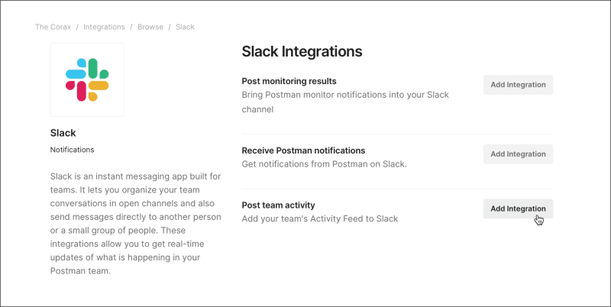The image size is (611, 307).
Task: Click the Slack logo image
Action: tap(86, 79)
